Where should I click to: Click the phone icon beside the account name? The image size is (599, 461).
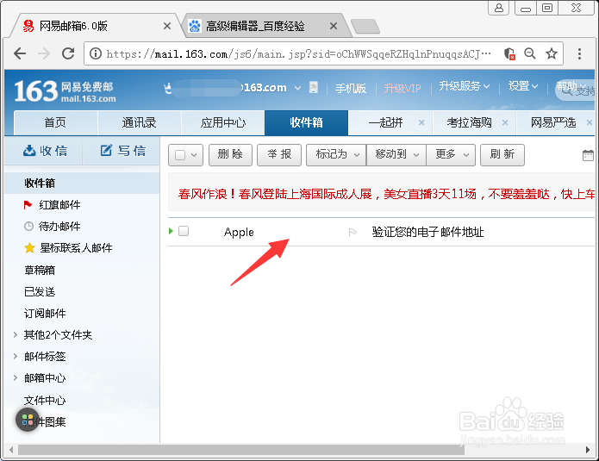pos(313,88)
